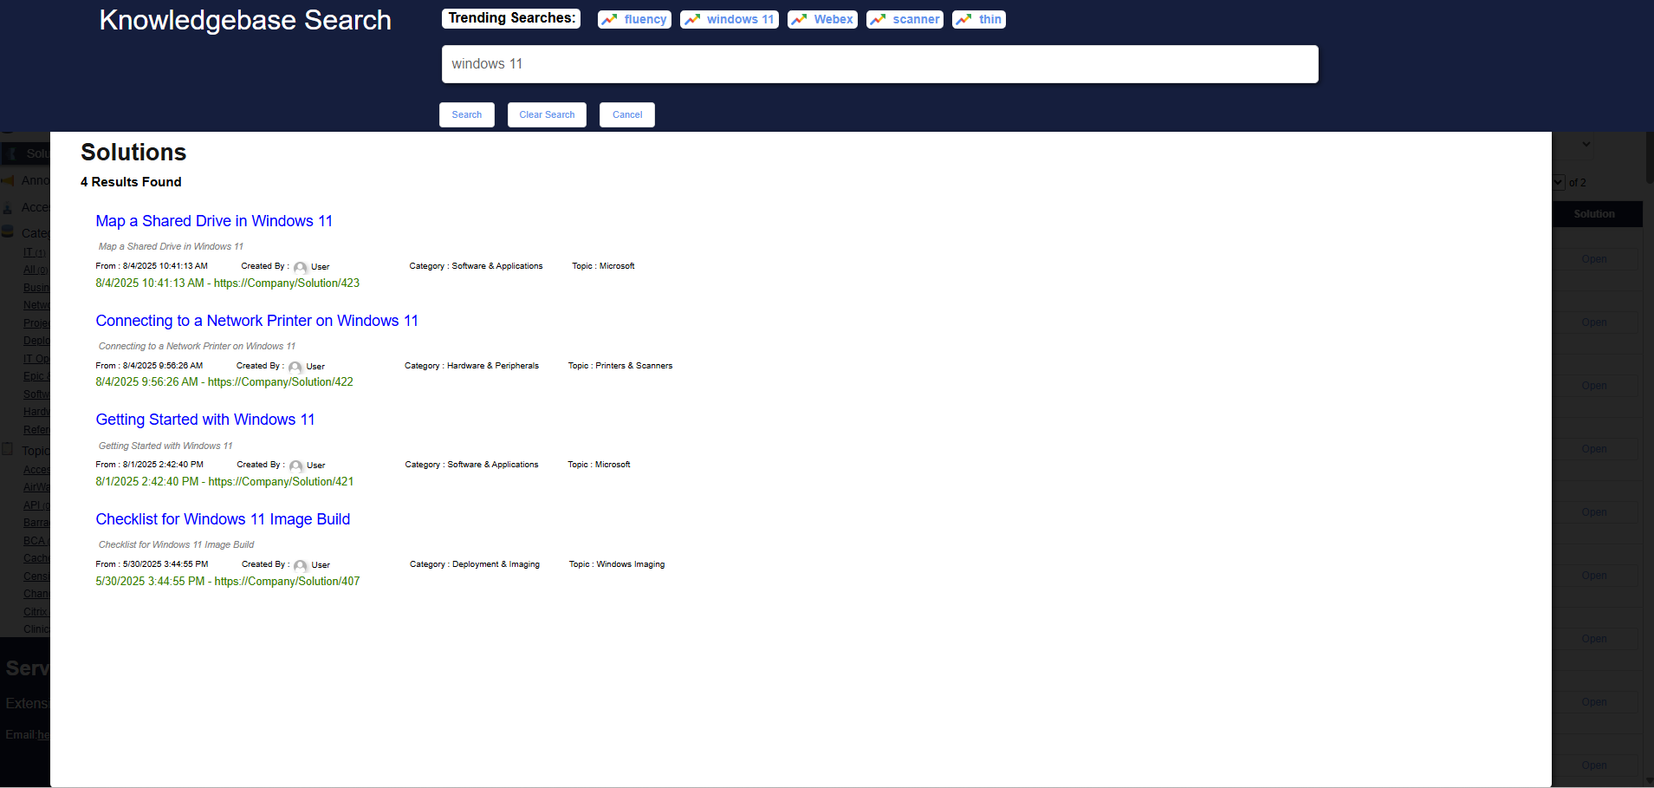Choose the 'Webex' trending search
1654x788 pixels.
(x=822, y=19)
